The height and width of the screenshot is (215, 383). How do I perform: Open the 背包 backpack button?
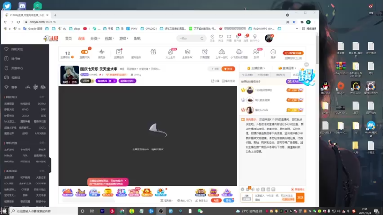[228, 200]
